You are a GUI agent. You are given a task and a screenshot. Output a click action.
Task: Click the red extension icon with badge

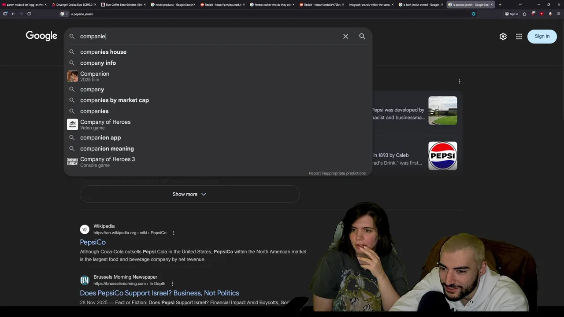click(x=533, y=14)
